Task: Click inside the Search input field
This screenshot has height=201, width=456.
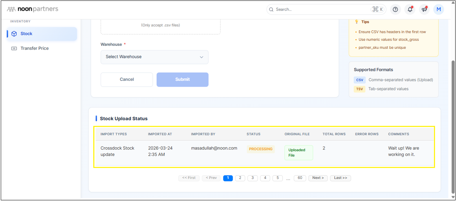Action: 321,9
